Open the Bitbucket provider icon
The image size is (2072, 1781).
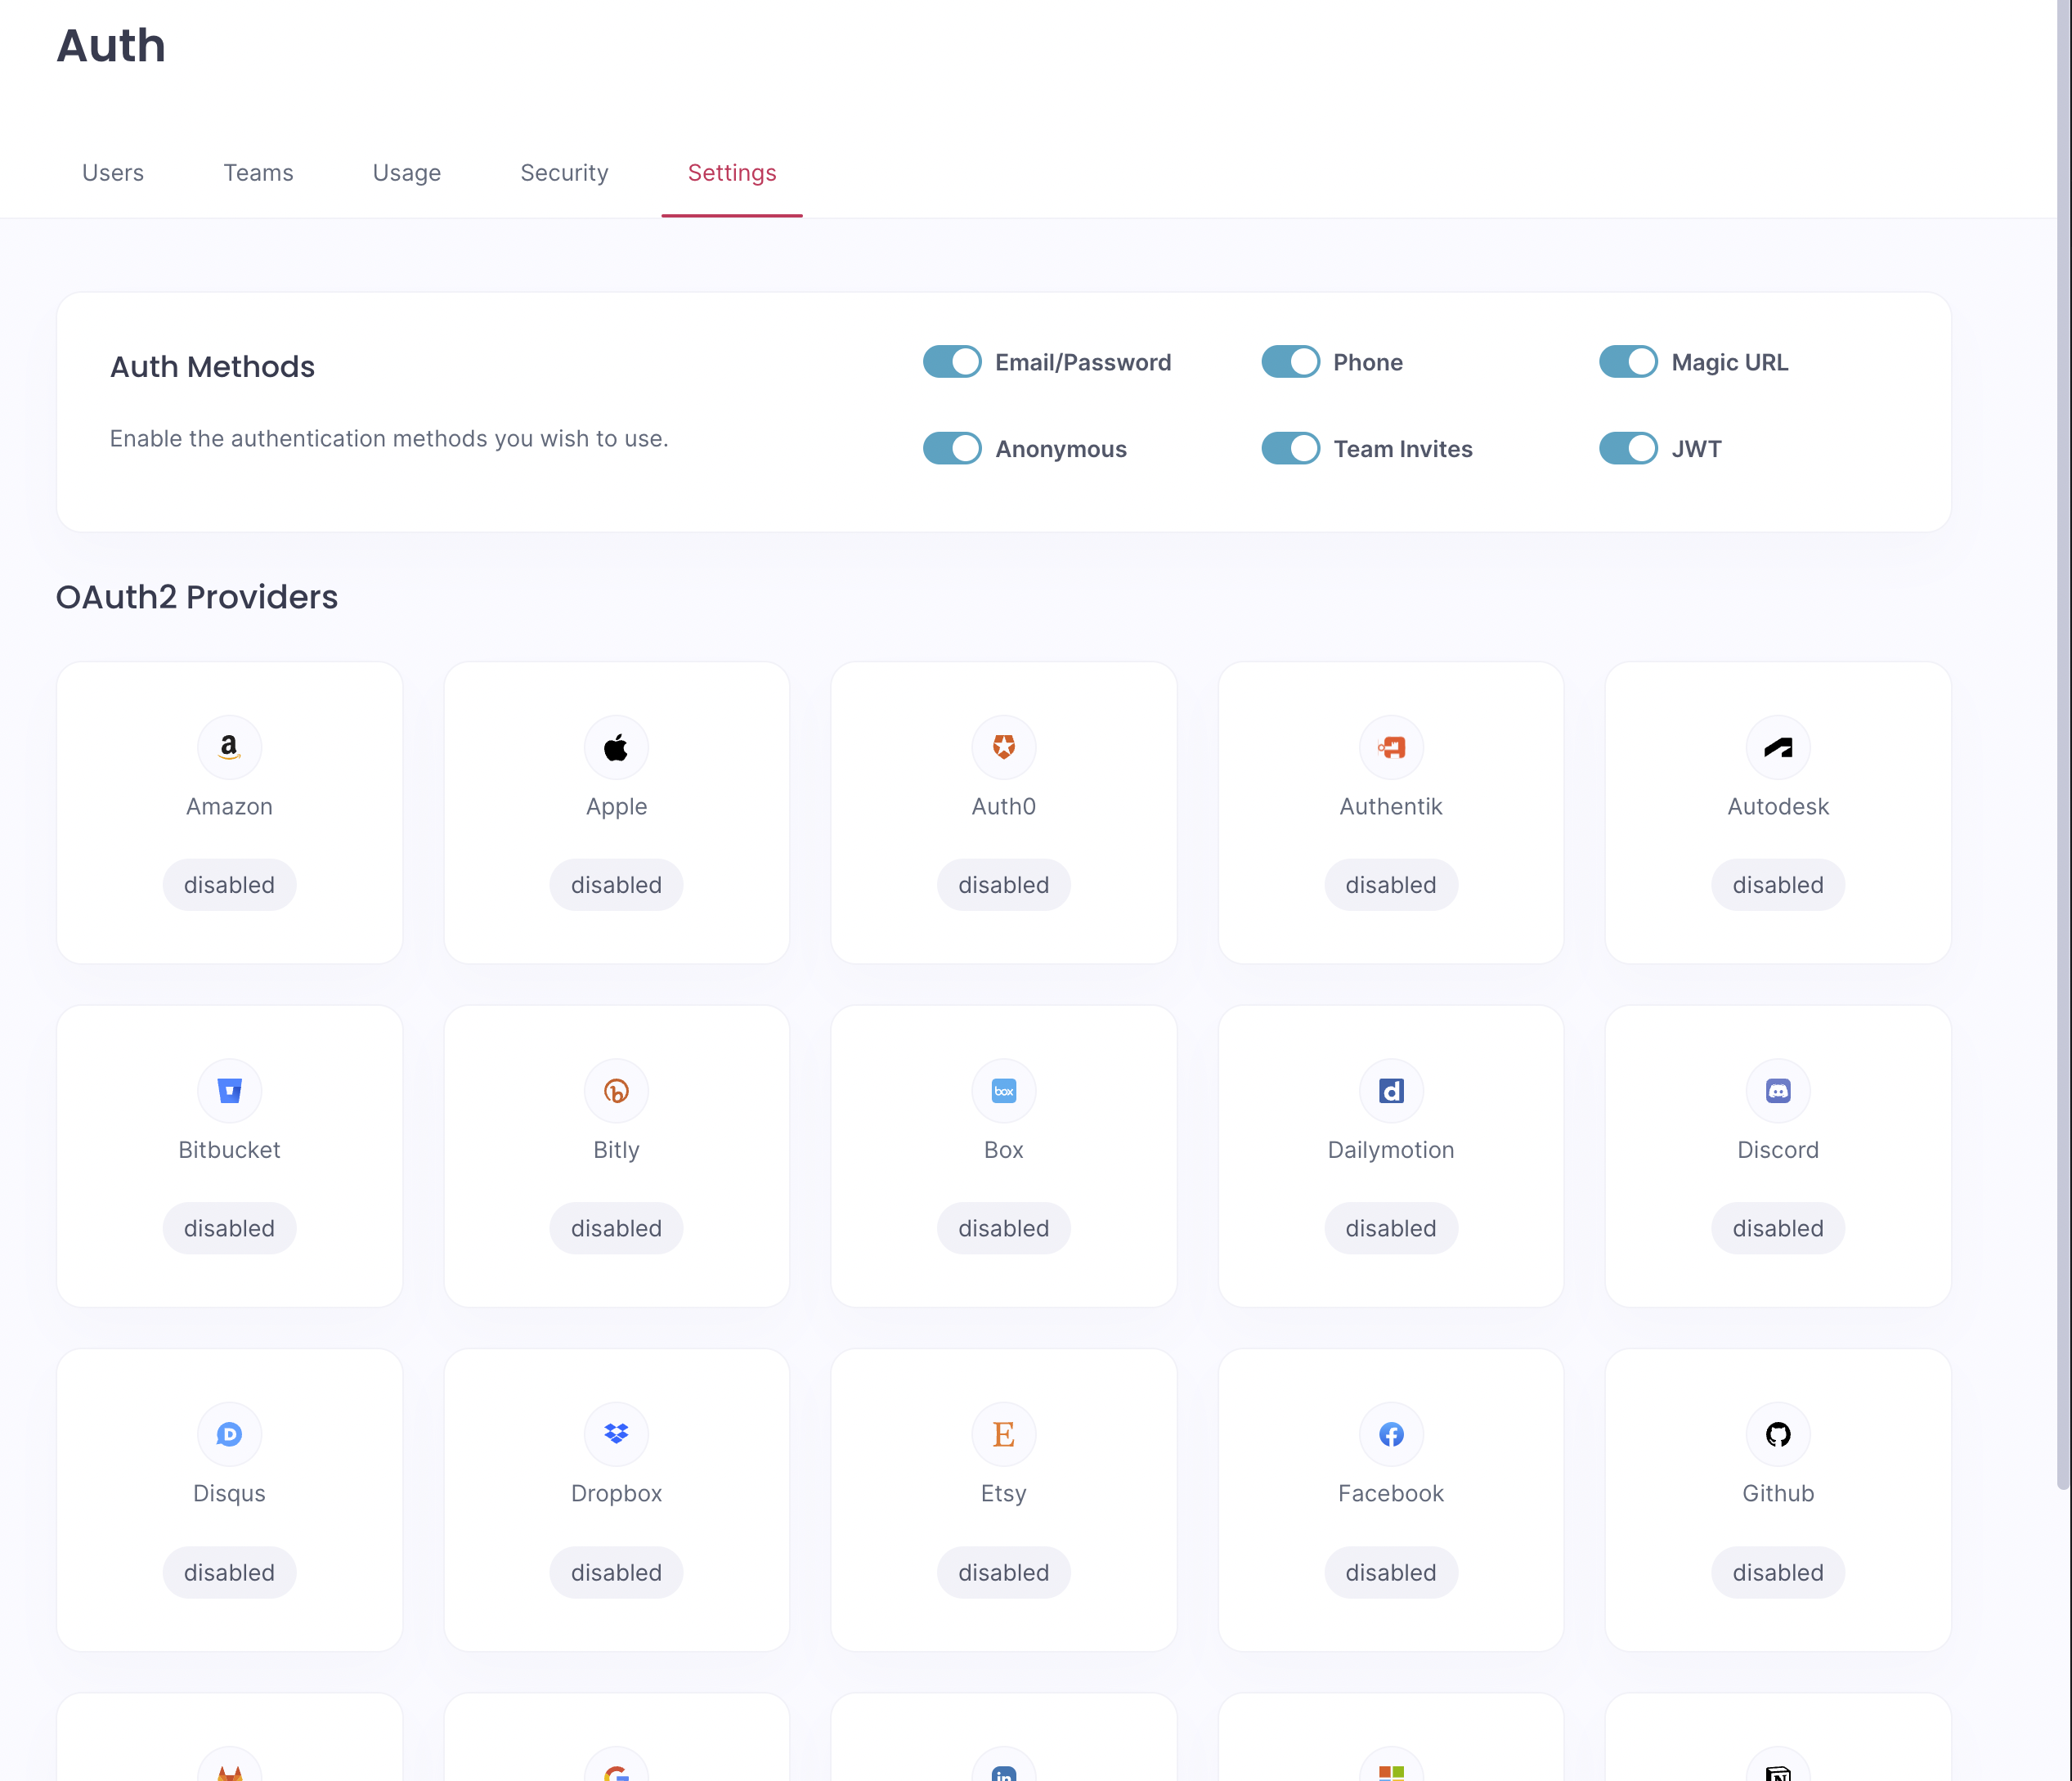pyautogui.click(x=229, y=1090)
